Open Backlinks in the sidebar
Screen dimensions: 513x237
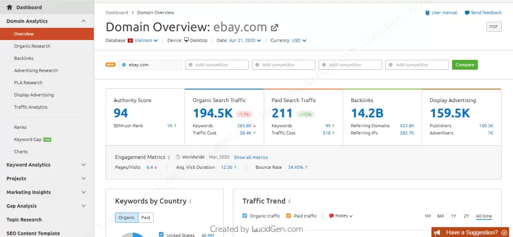24,58
